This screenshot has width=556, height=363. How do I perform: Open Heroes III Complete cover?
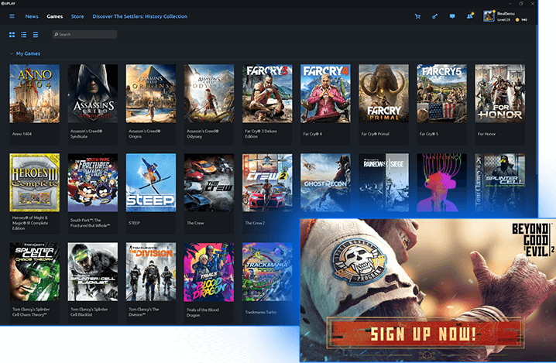click(x=34, y=183)
